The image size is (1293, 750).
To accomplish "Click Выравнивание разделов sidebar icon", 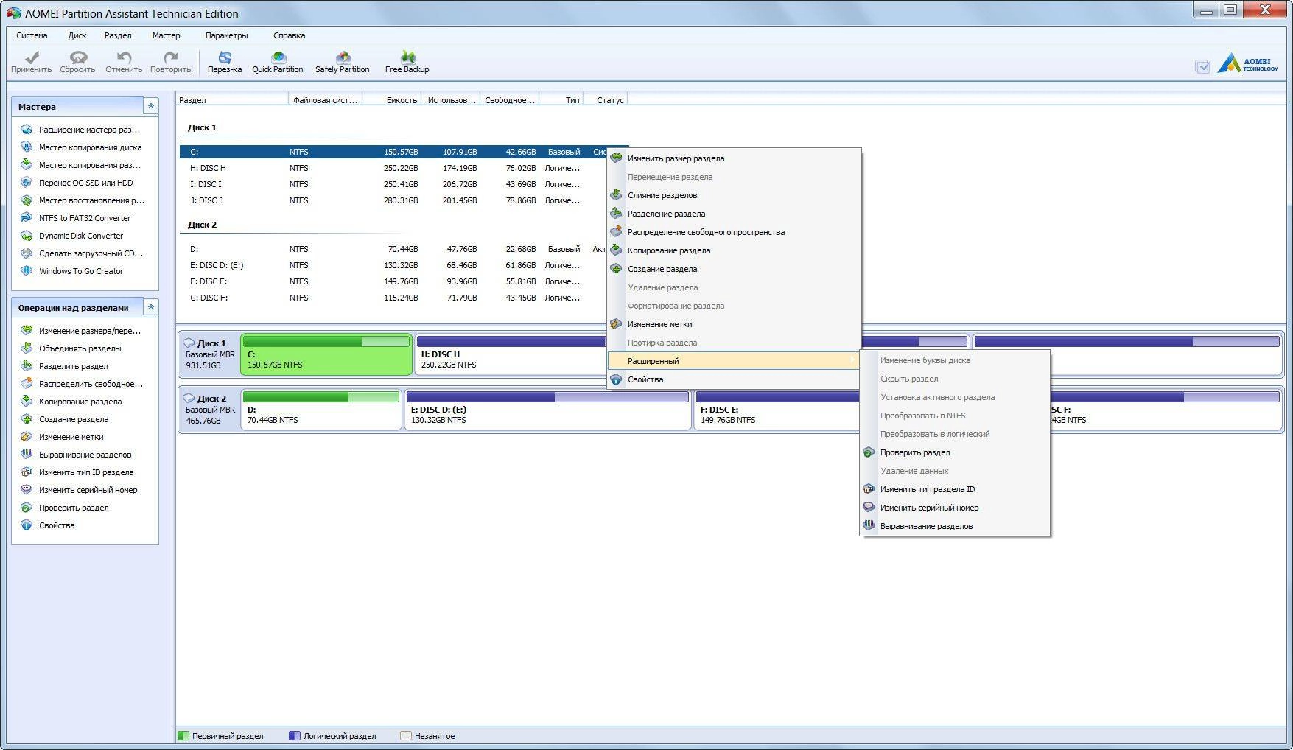I will pos(27,455).
